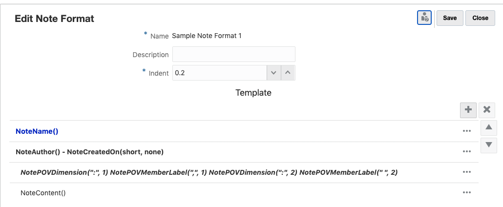The image size is (503, 207).
Task: Decrease Indent value with down chevron
Action: point(273,73)
